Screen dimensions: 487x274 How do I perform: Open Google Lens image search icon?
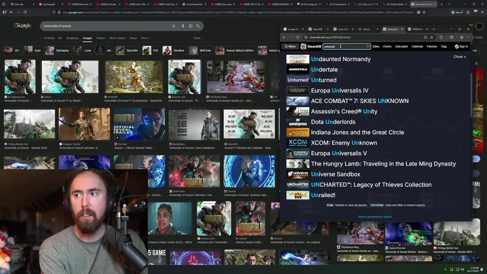pyautogui.click(x=191, y=26)
